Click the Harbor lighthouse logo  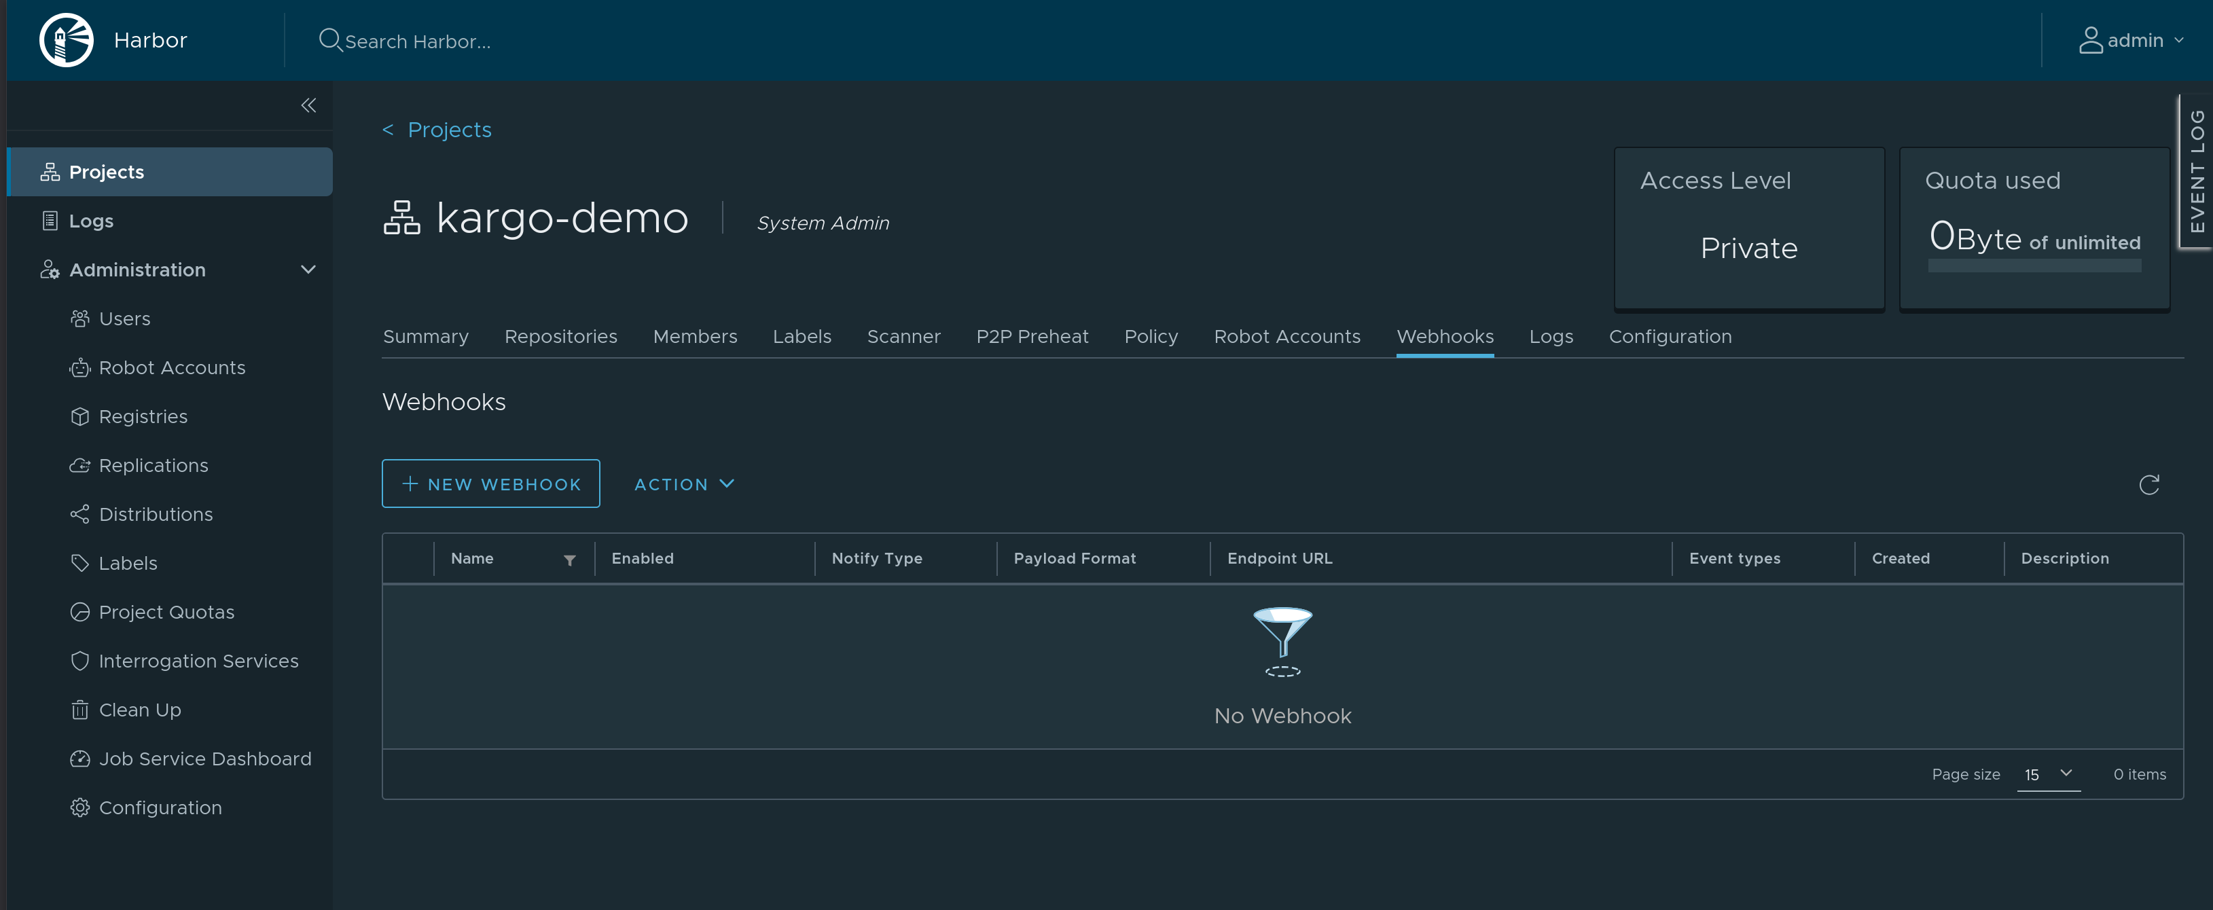pyautogui.click(x=65, y=39)
